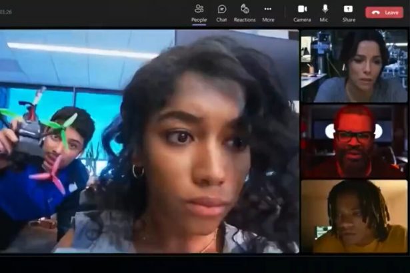This screenshot has height=273, width=410.
Task: Expand the More options ellipsis
Action: [268, 9]
